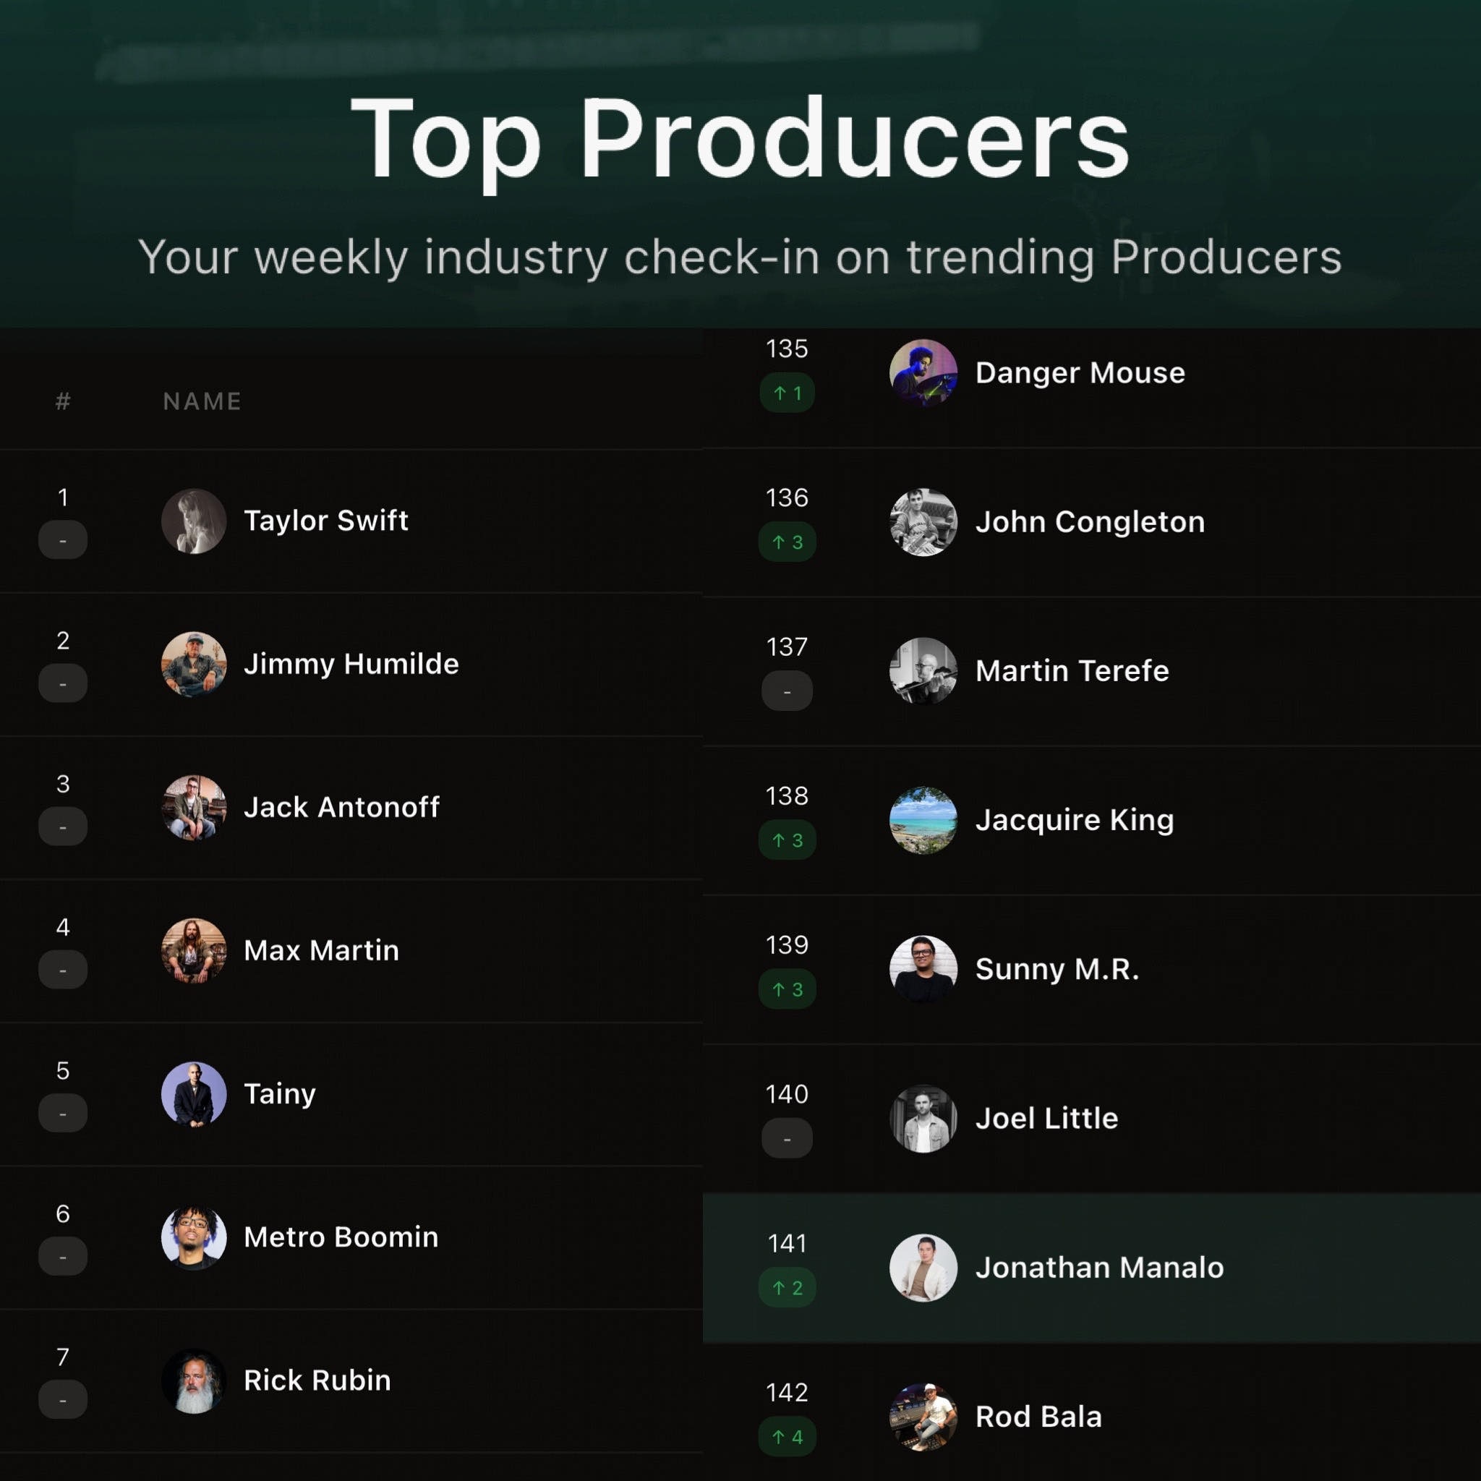Open Danger Mouse's avatar picture
This screenshot has width=1481, height=1481.
click(923, 373)
